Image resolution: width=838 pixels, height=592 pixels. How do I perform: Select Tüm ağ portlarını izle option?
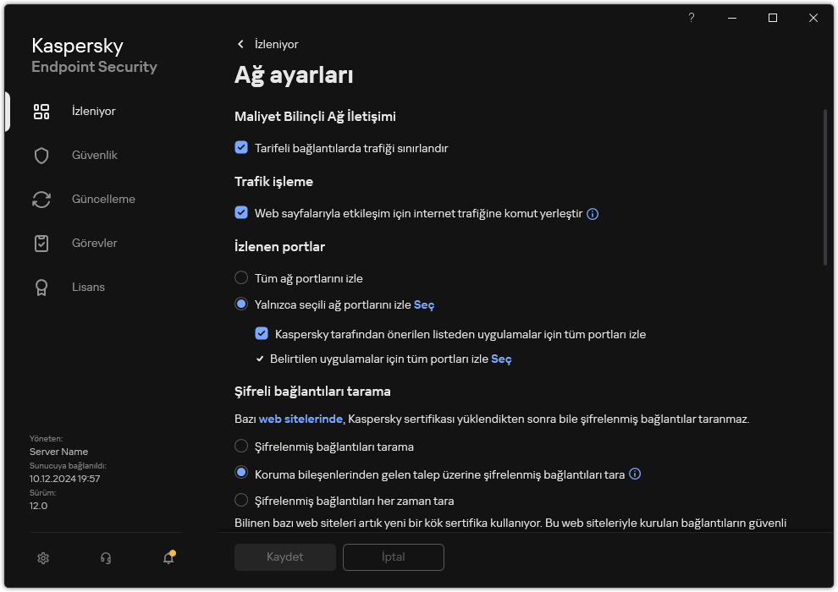click(241, 277)
